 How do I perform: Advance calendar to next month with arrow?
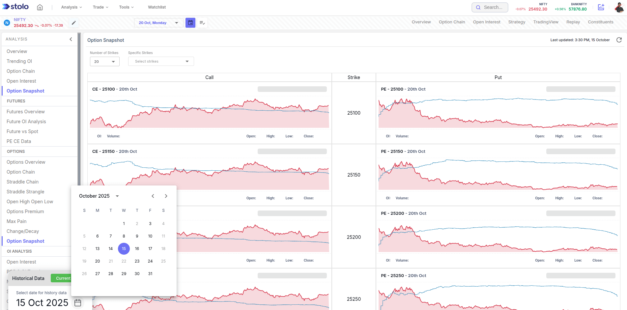166,196
